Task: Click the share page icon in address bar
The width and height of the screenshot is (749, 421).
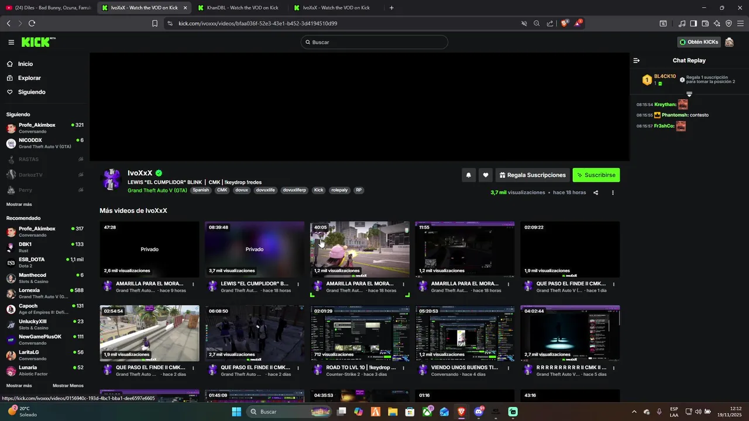Action: tap(550, 23)
